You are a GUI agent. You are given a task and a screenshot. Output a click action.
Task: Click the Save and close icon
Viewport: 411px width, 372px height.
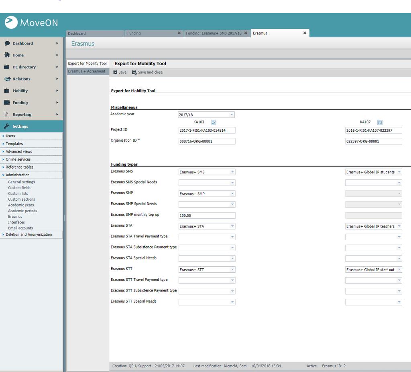(x=134, y=72)
